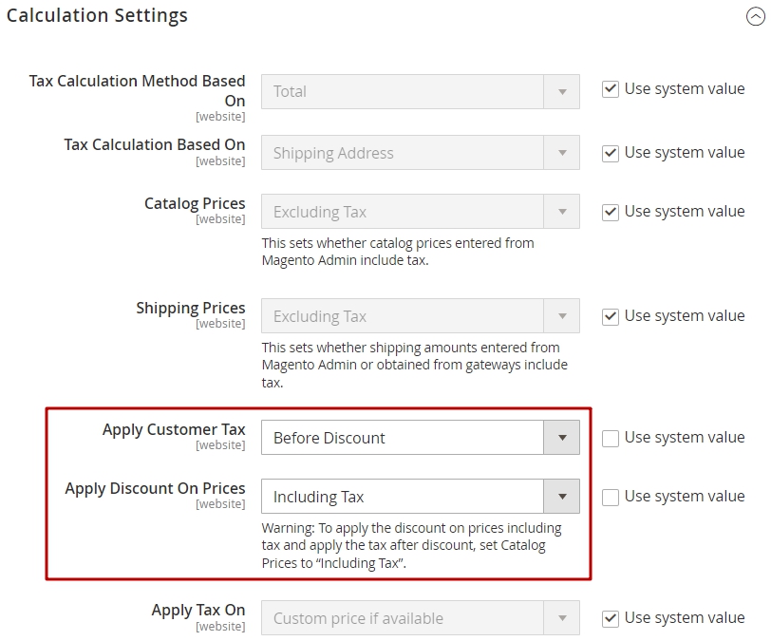
Task: Click the Apply Tax On dropdown arrow
Action: click(562, 618)
